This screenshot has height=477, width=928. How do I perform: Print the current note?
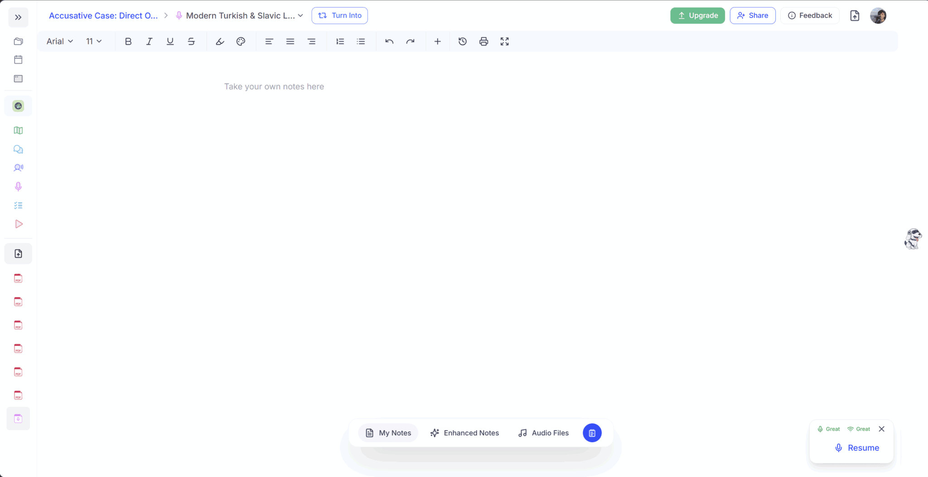point(483,42)
